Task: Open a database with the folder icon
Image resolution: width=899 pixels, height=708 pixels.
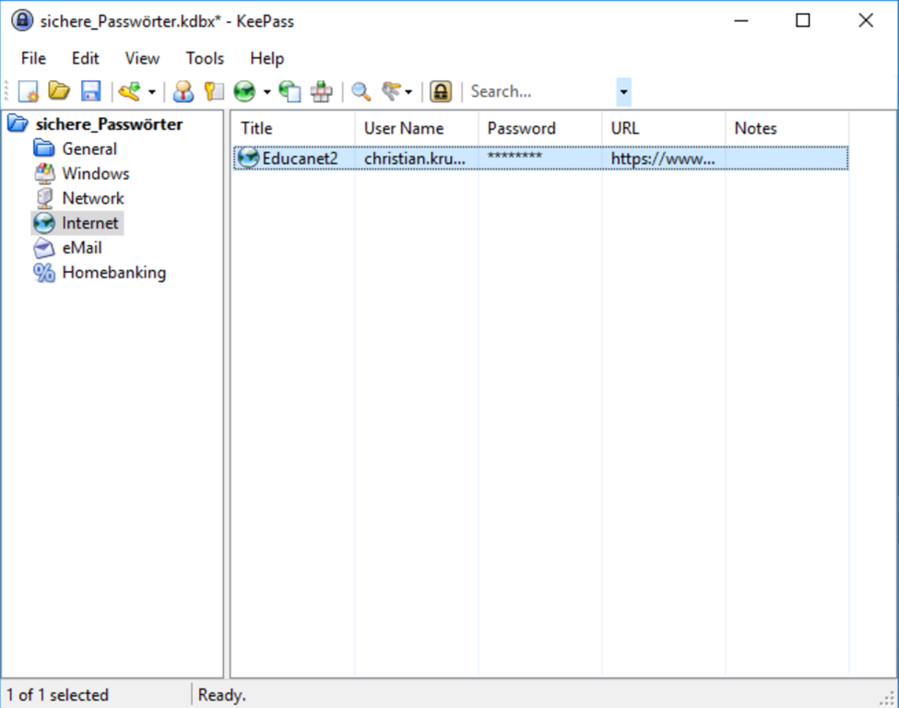Action: pos(59,91)
